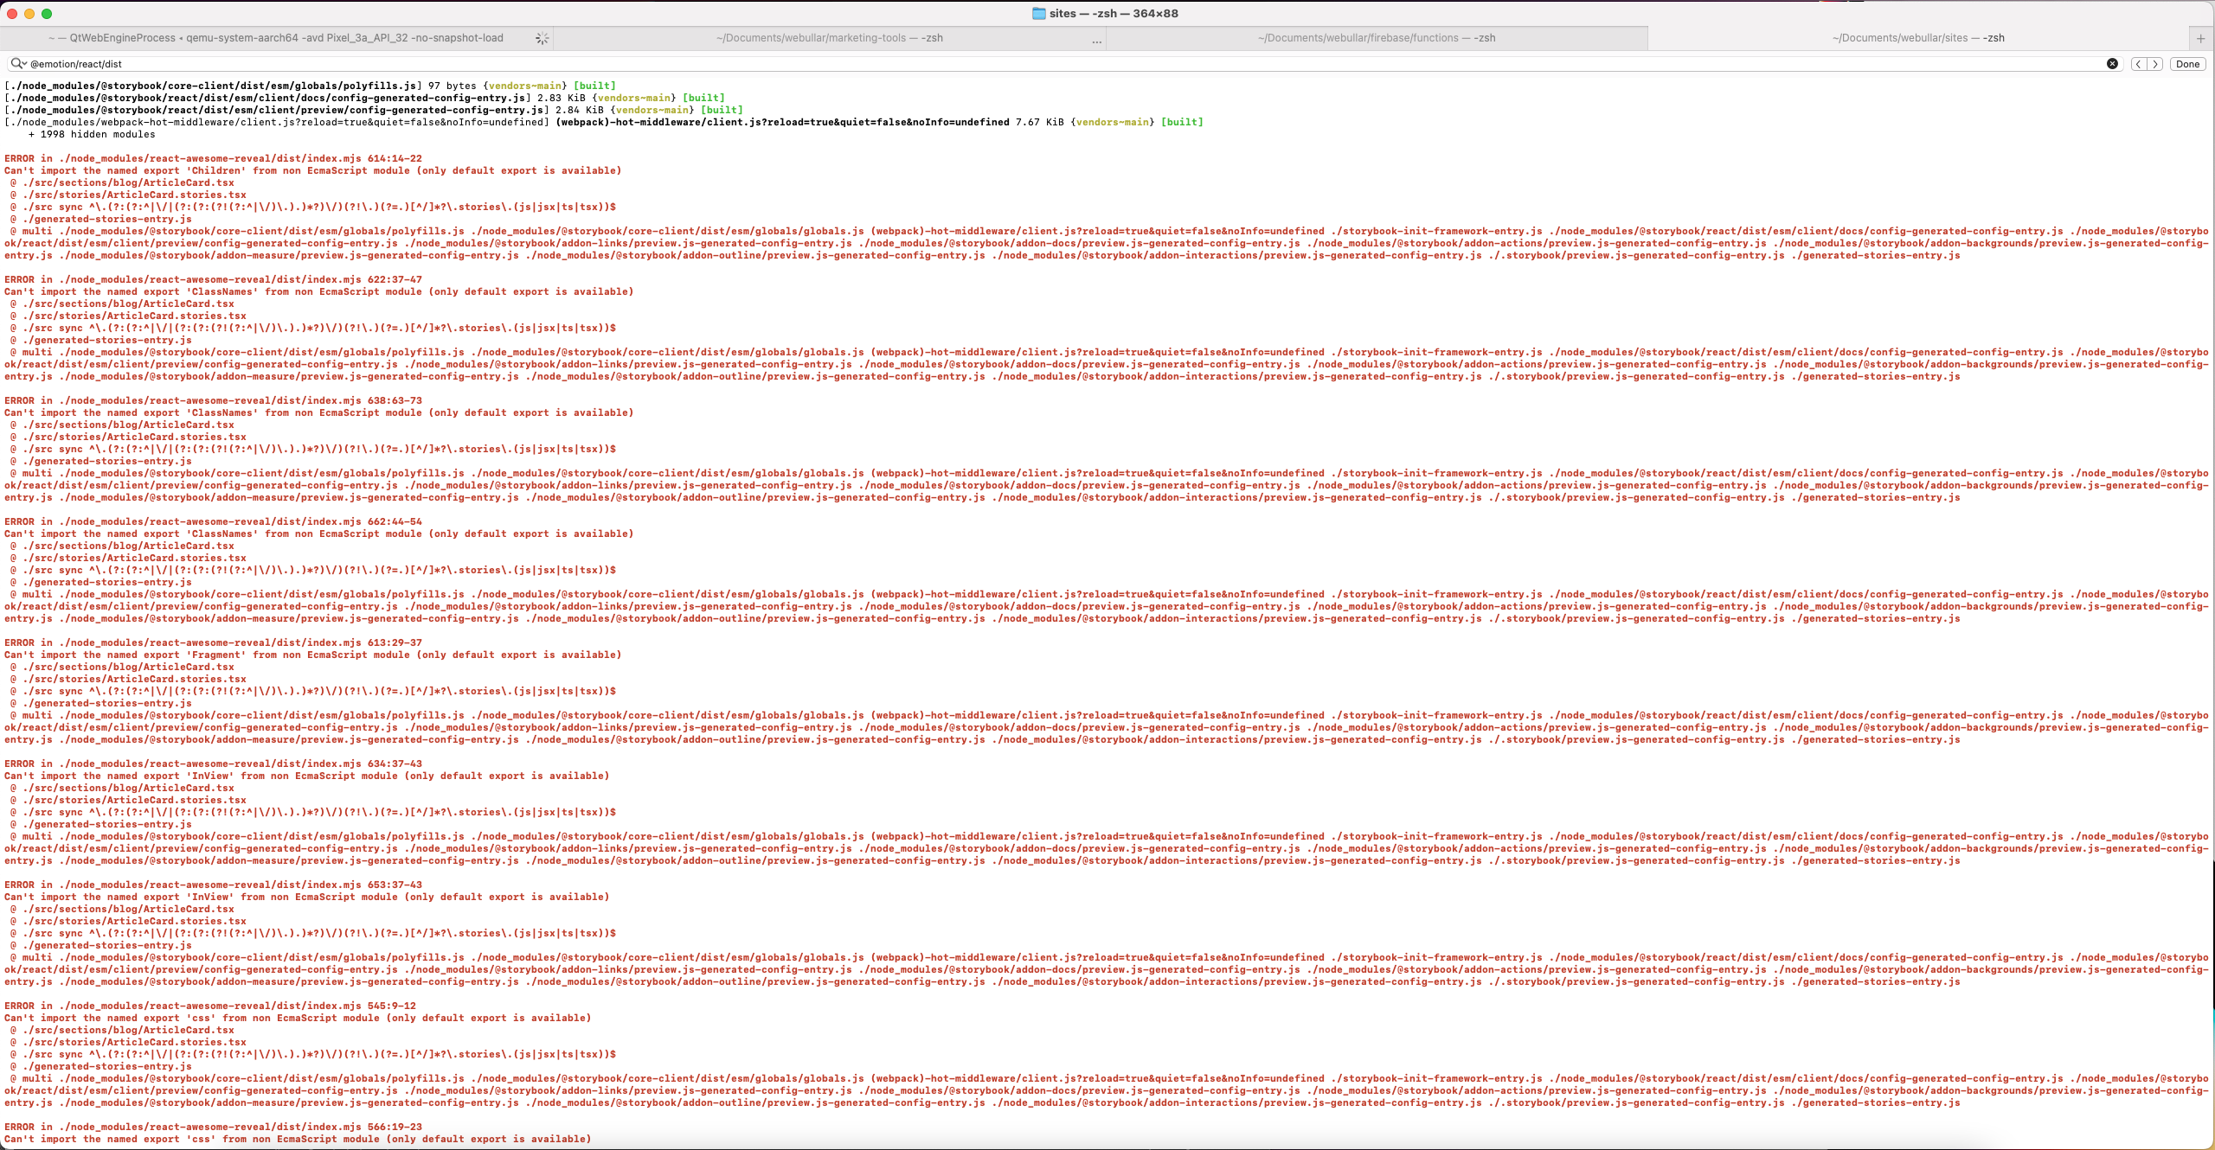Click the Done button to exit search
2215x1150 pixels.
[2189, 63]
